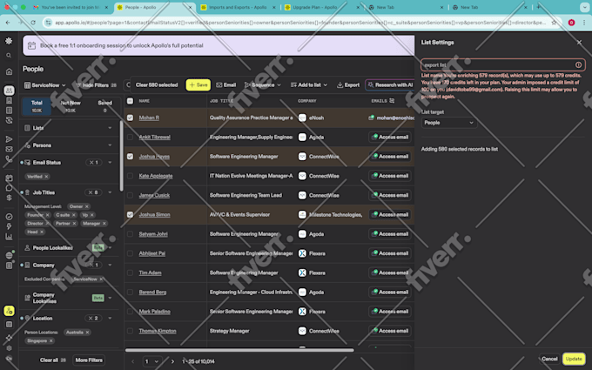Check the James Cusick row checkbox
Screen dimensions: 592x370
(130, 195)
